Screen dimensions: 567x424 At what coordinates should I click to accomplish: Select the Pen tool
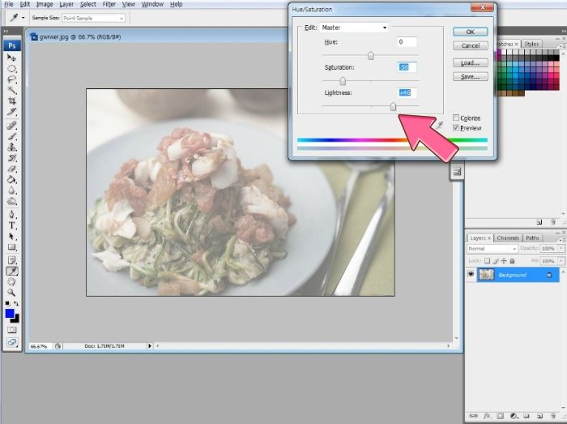point(11,214)
